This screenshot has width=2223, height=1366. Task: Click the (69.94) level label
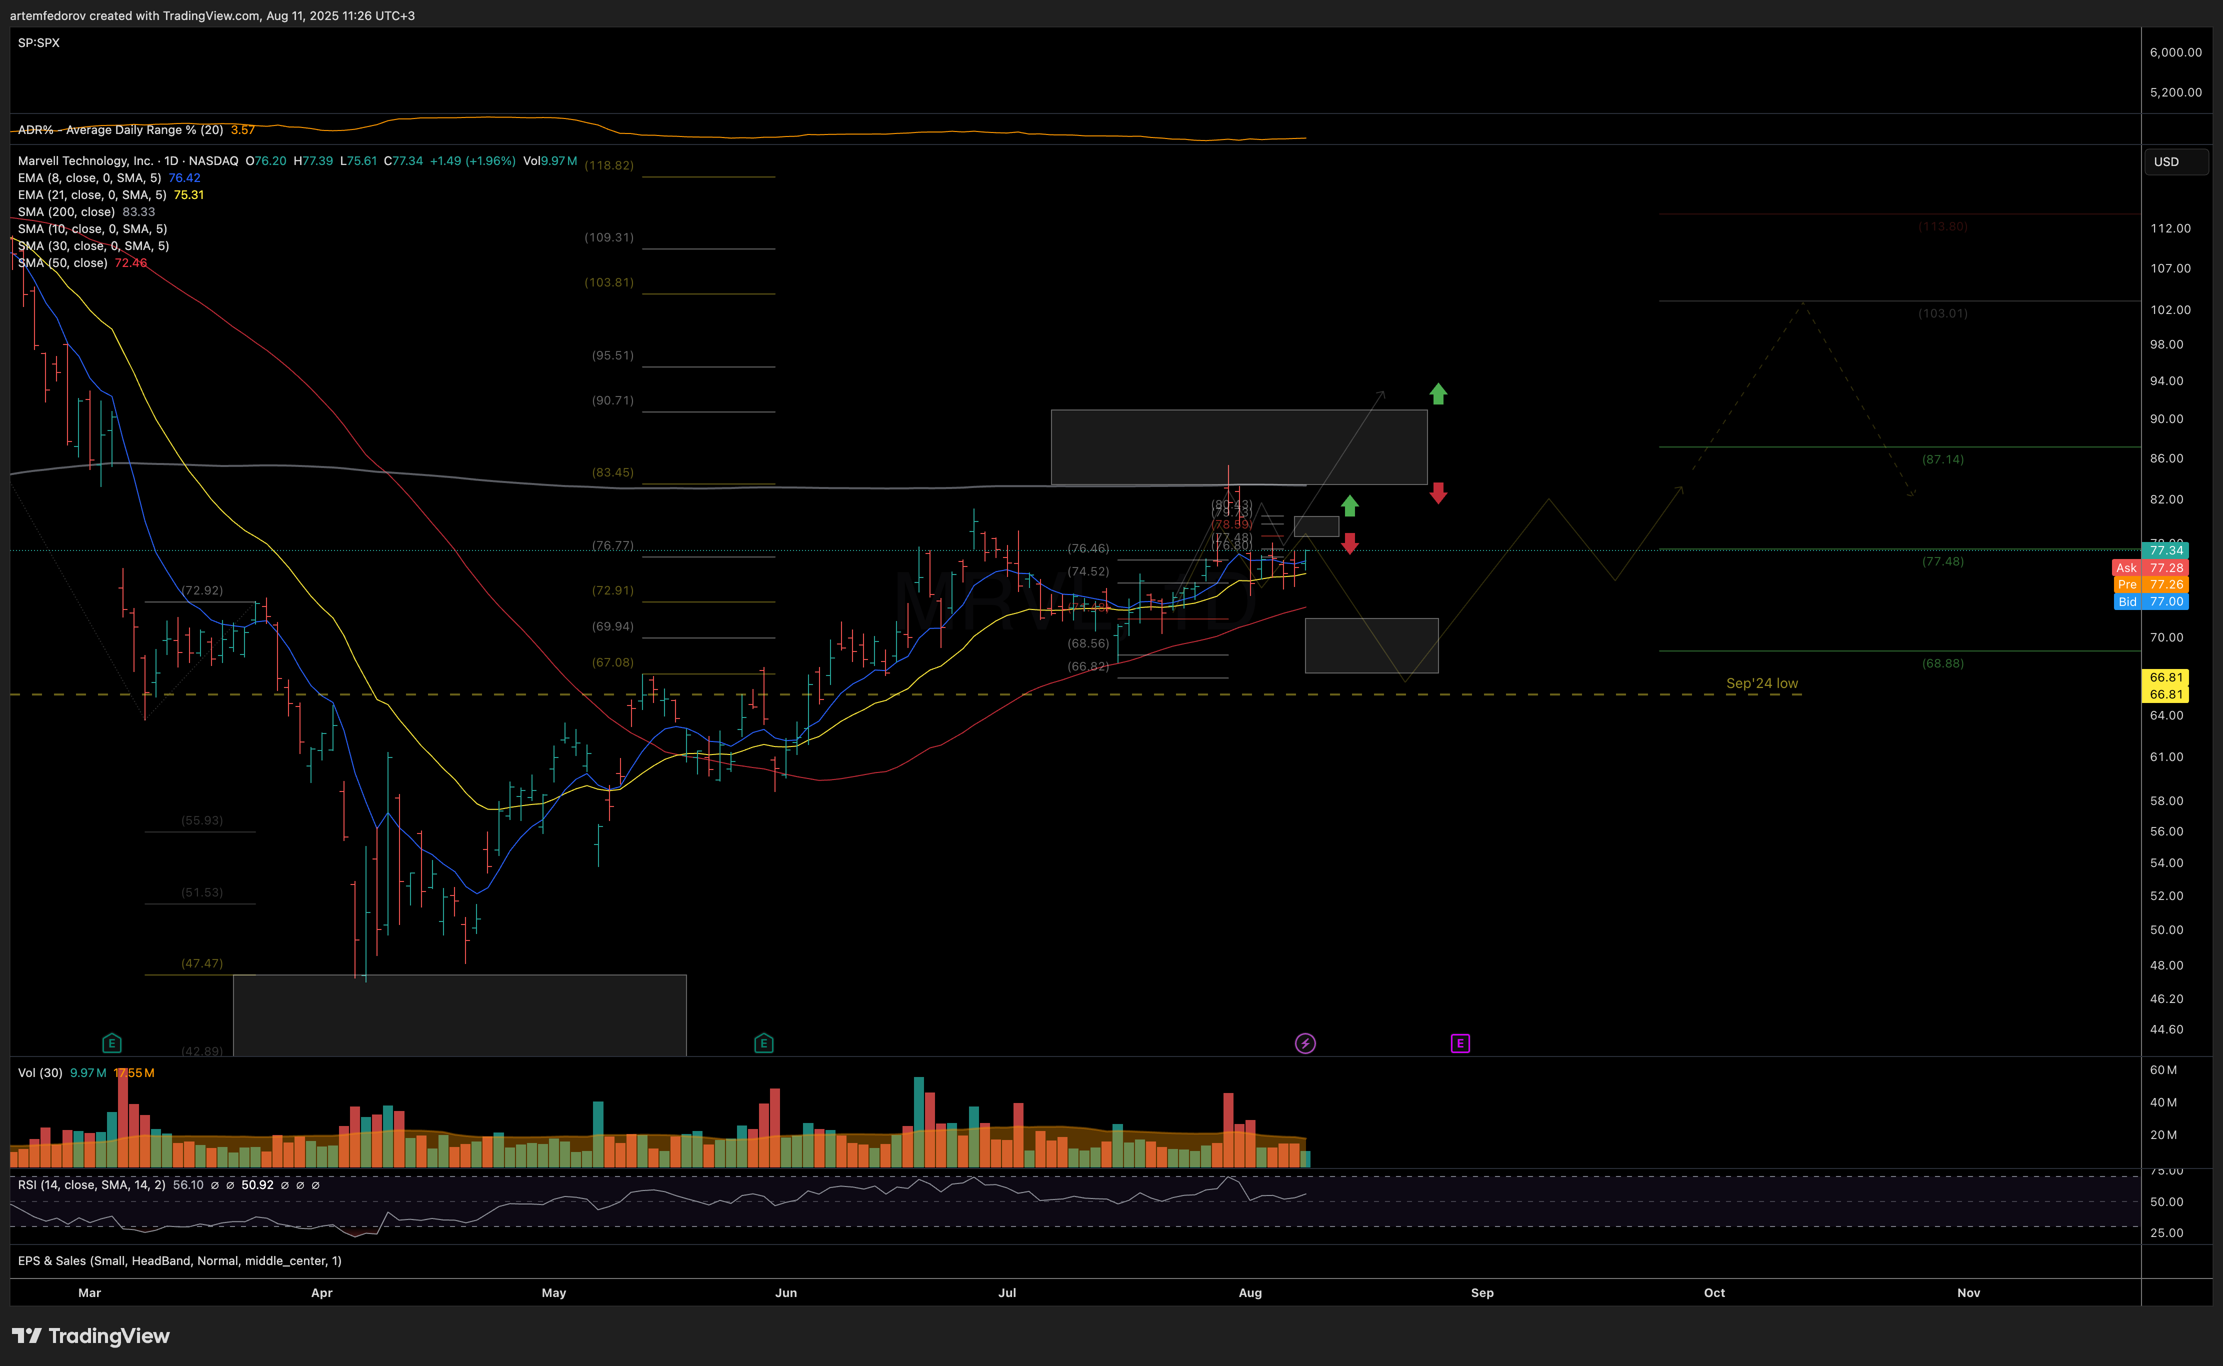(x=612, y=627)
